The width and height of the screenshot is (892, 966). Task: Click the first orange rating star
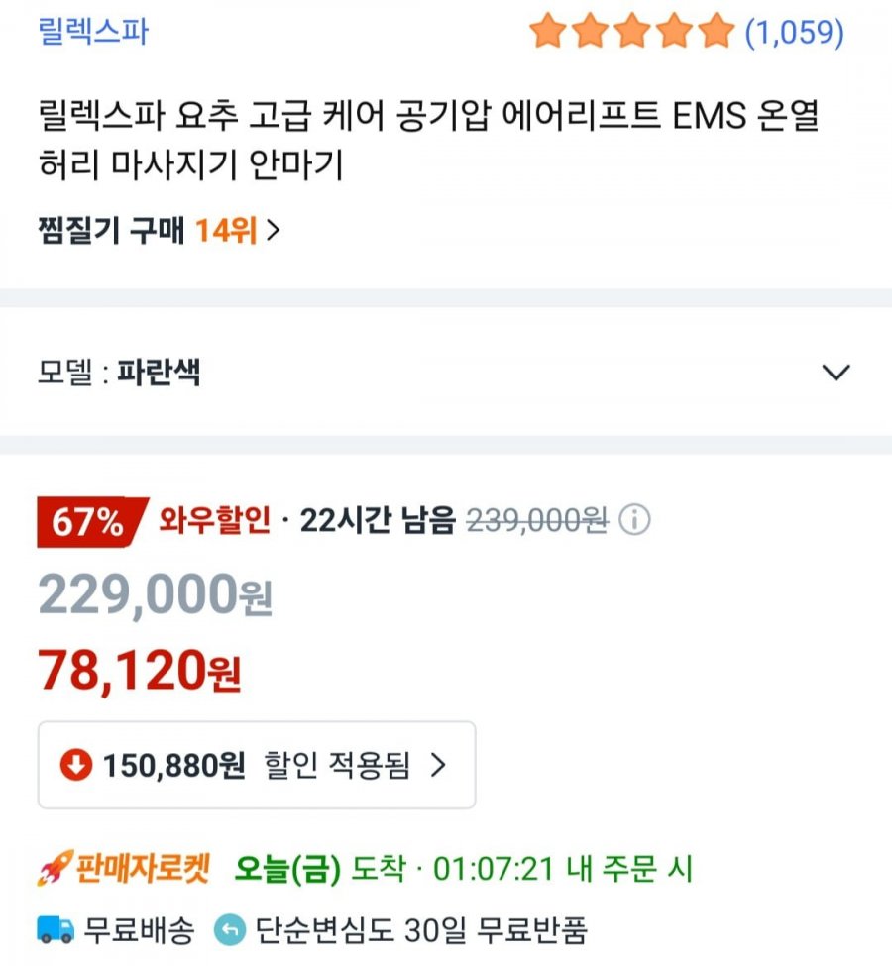pyautogui.click(x=548, y=32)
